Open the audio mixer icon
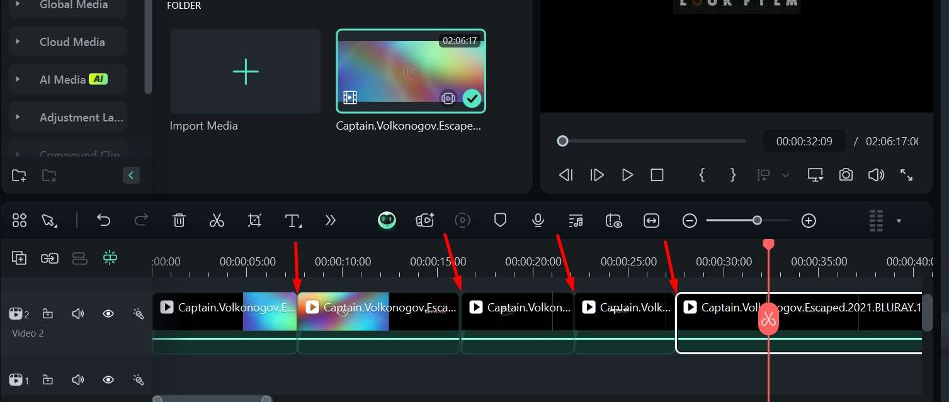This screenshot has height=402, width=949. [x=576, y=220]
